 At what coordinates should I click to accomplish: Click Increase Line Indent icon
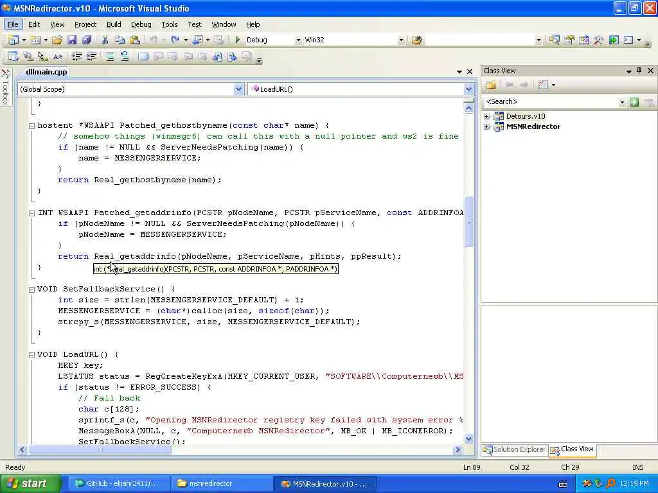tap(91, 56)
